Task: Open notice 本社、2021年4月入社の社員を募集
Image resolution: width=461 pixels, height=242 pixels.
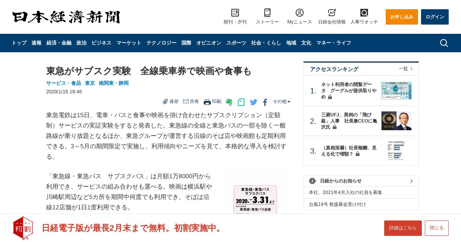Action: point(345,192)
